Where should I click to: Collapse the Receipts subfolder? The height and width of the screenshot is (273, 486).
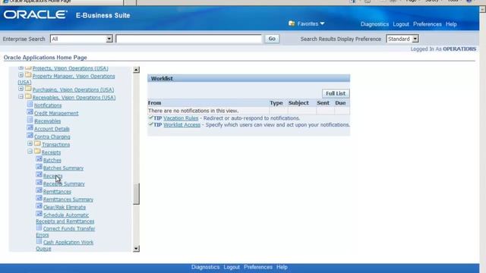pos(30,152)
